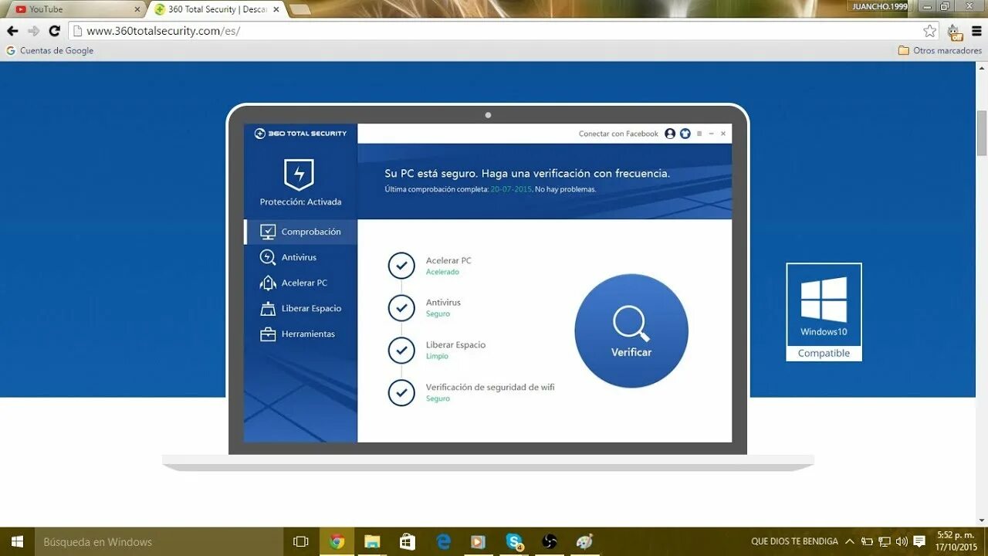The height and width of the screenshot is (556, 988).
Task: Click the t-shirt theme icon in the app header
Action: tap(684, 134)
